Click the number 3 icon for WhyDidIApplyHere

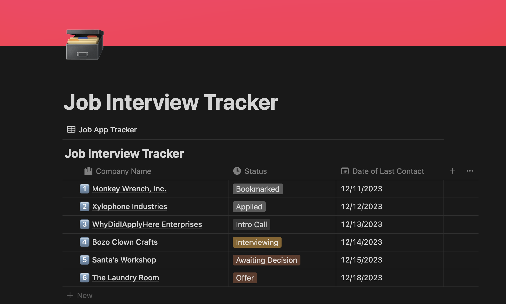click(x=85, y=224)
